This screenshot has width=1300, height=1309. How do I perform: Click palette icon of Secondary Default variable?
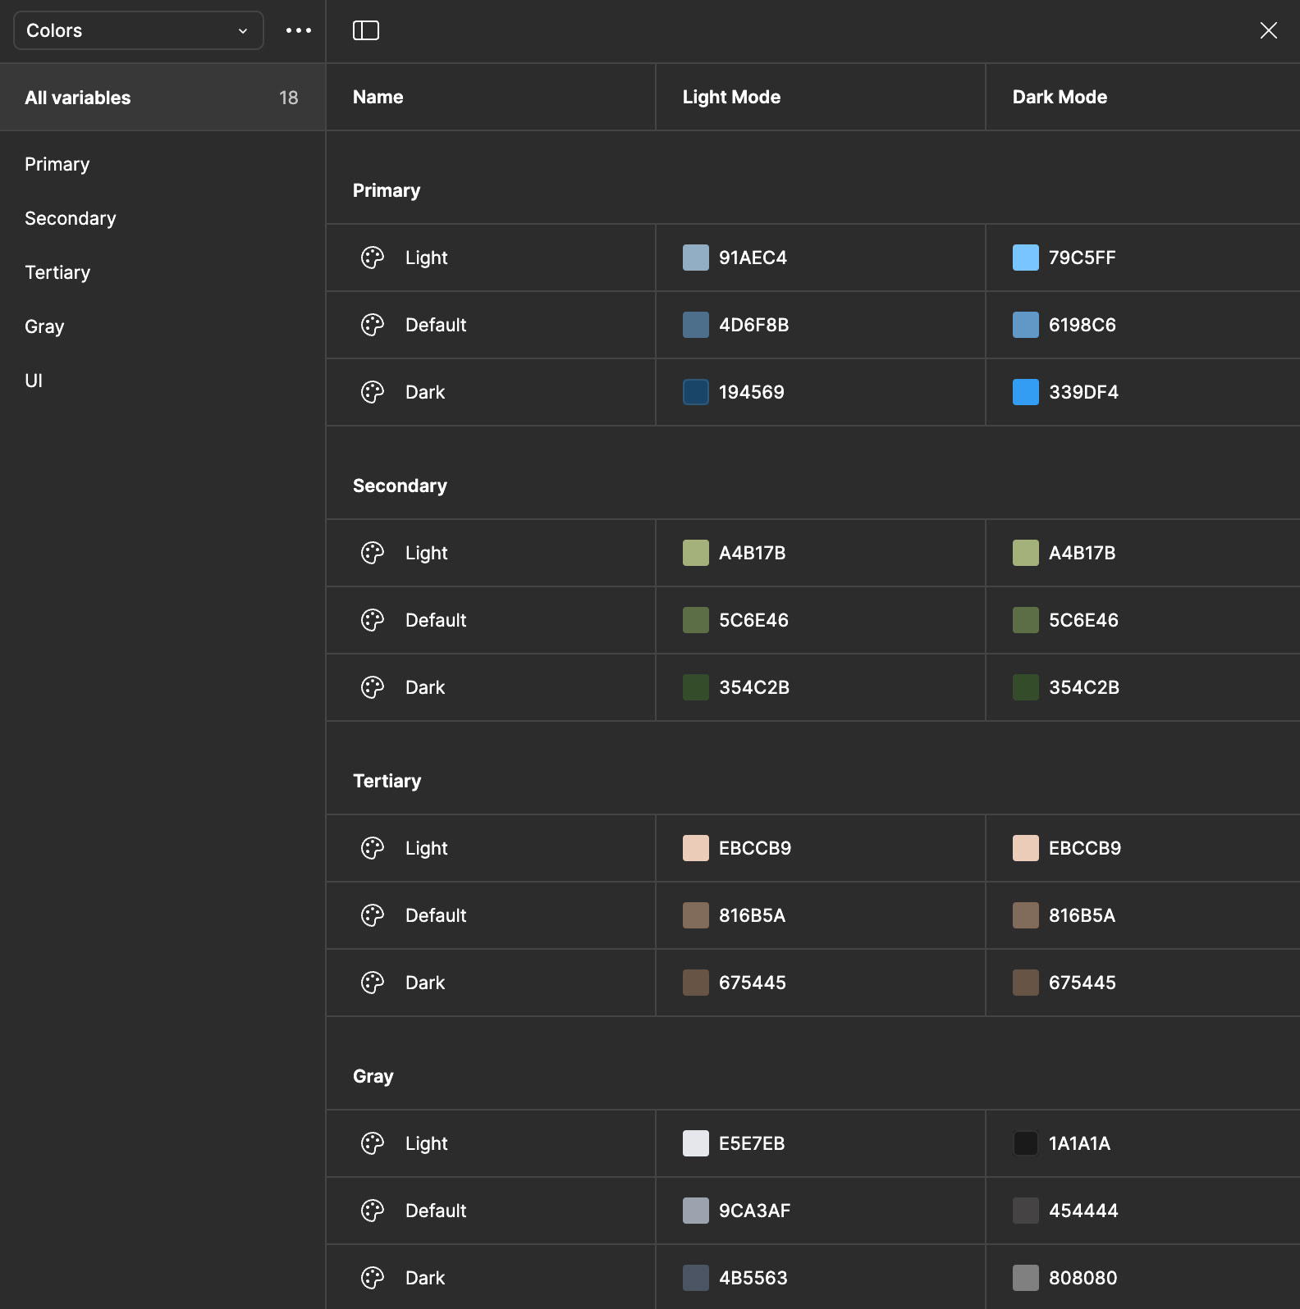click(x=373, y=620)
